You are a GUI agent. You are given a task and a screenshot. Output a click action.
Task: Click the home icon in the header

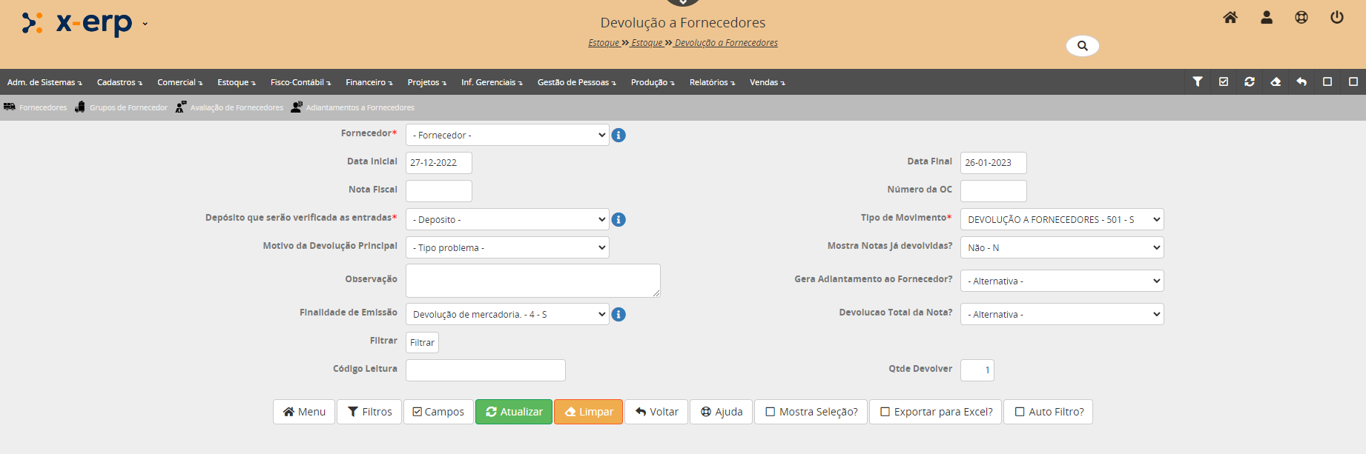[1230, 17]
